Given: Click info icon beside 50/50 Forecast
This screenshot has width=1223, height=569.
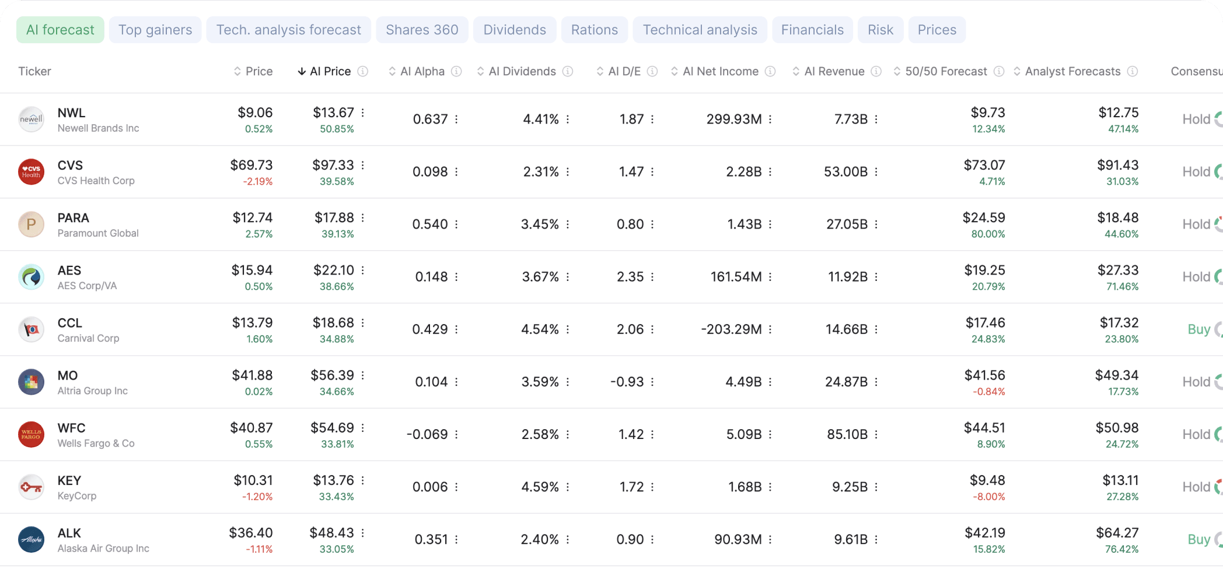Looking at the screenshot, I should coord(999,71).
